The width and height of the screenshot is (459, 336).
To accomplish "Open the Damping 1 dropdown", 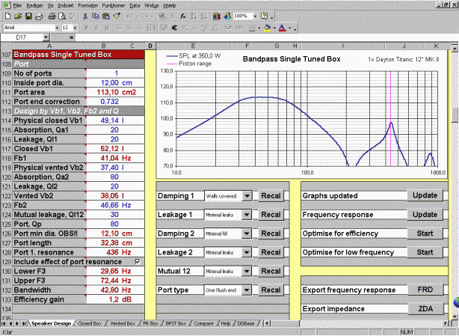I will click(x=247, y=196).
